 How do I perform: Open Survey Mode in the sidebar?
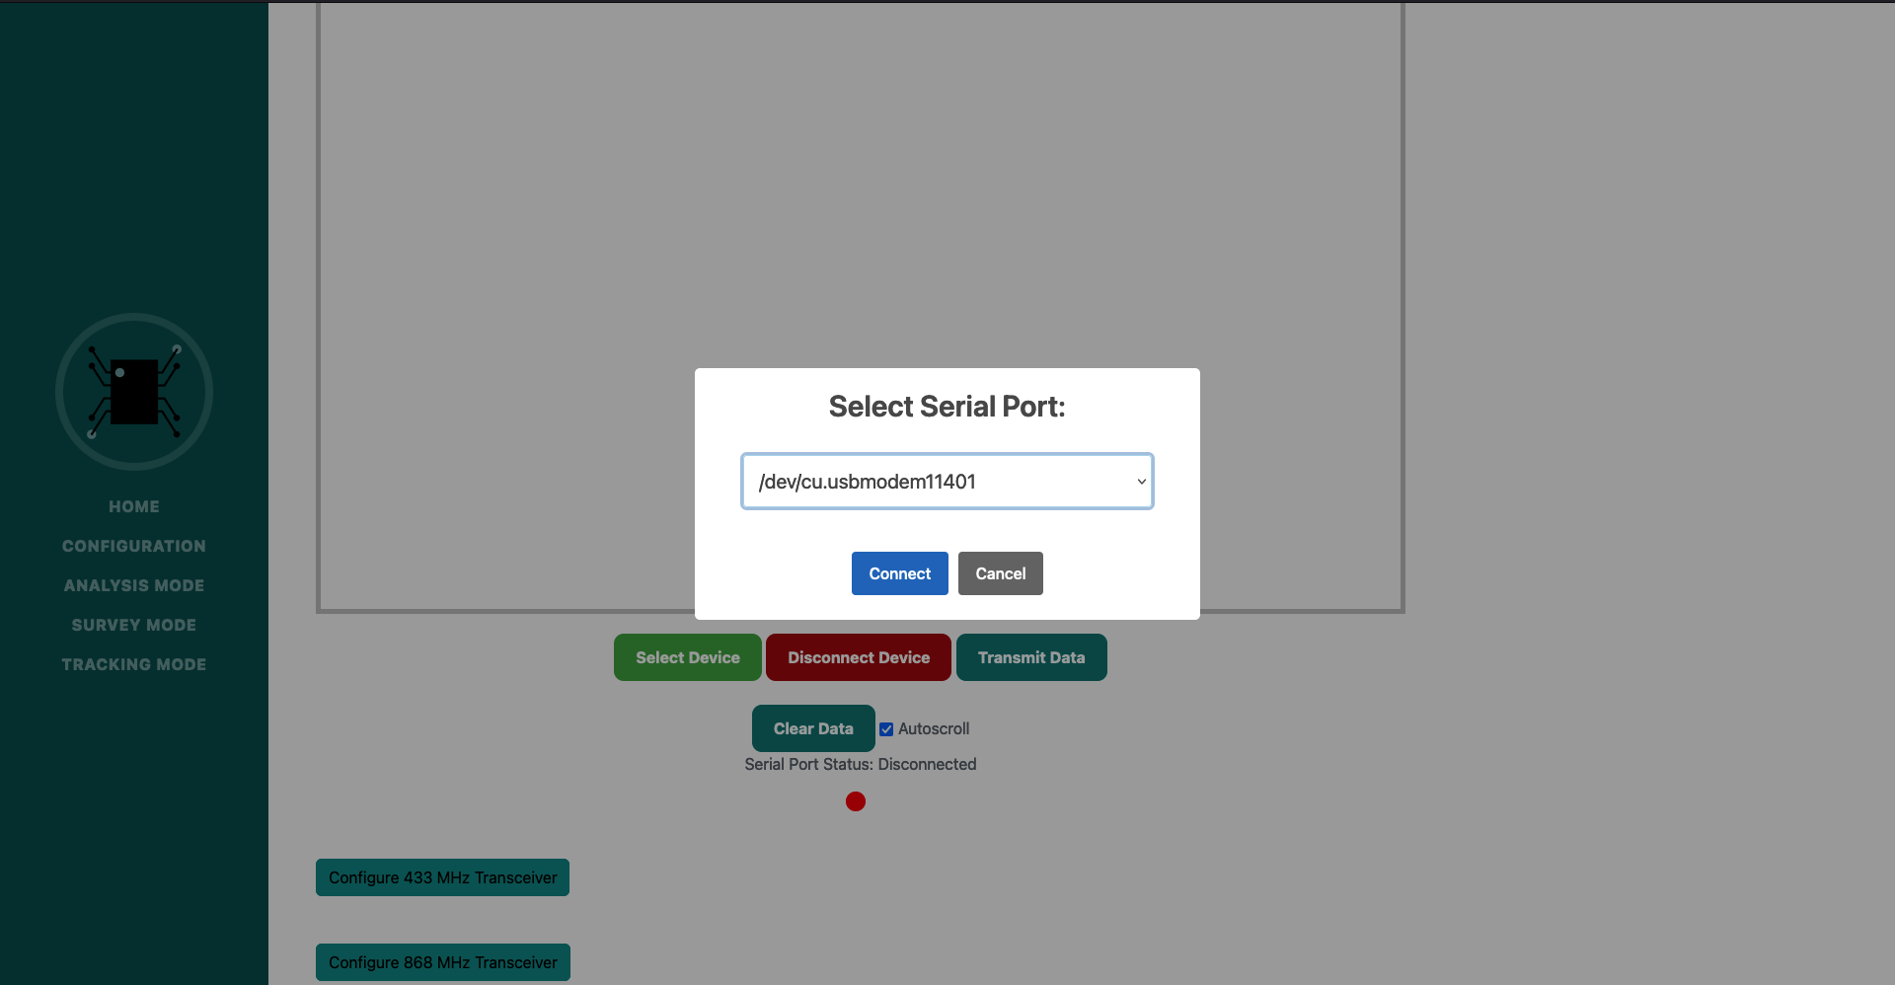(134, 625)
